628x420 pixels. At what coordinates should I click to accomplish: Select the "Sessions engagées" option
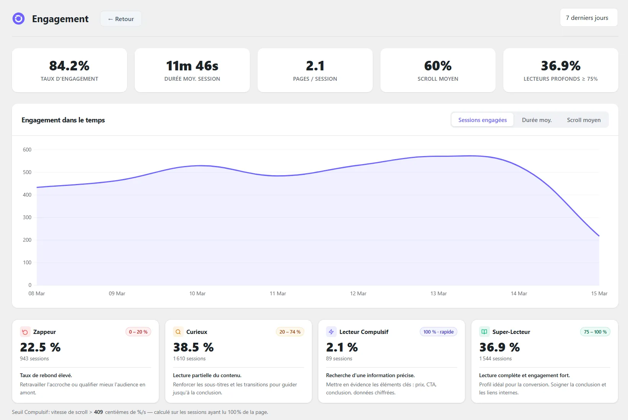[x=482, y=120]
